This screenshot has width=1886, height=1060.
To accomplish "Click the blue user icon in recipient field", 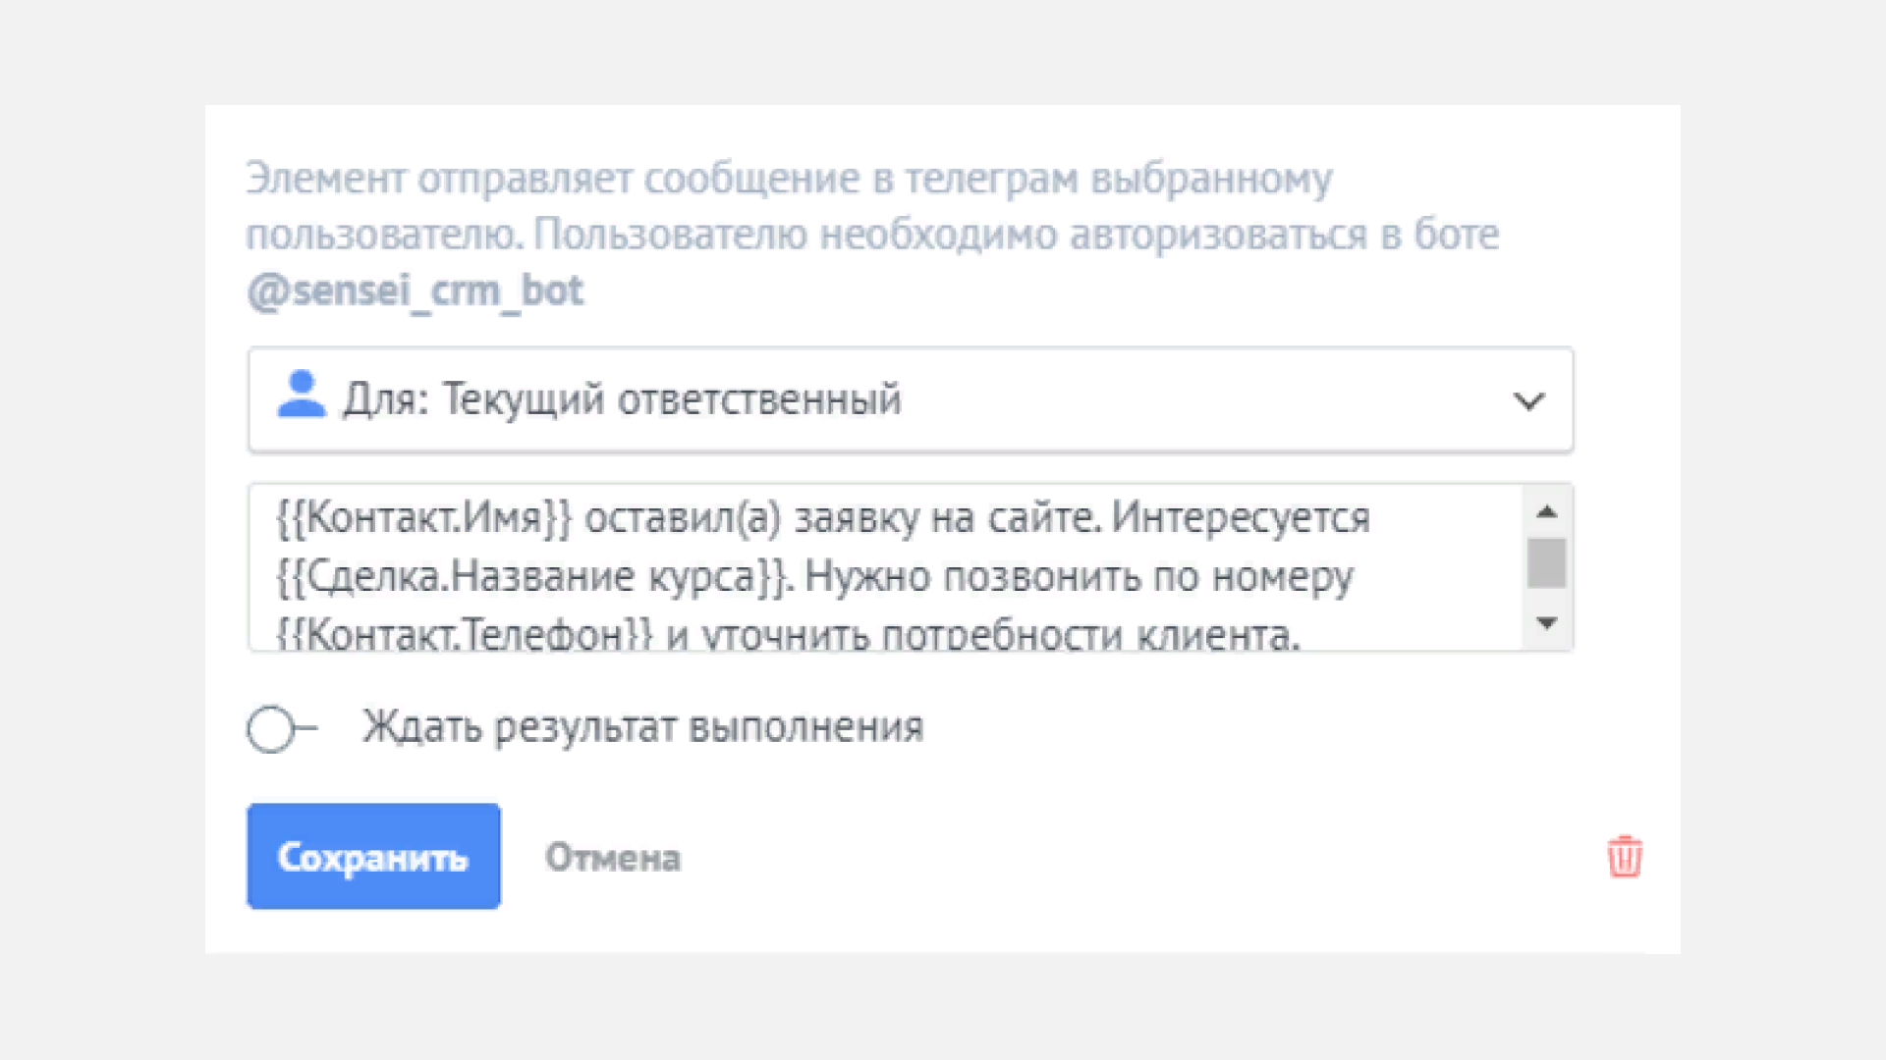I will 302,395.
